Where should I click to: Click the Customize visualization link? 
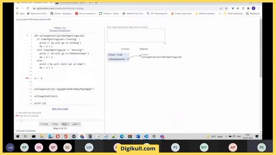(26, 130)
